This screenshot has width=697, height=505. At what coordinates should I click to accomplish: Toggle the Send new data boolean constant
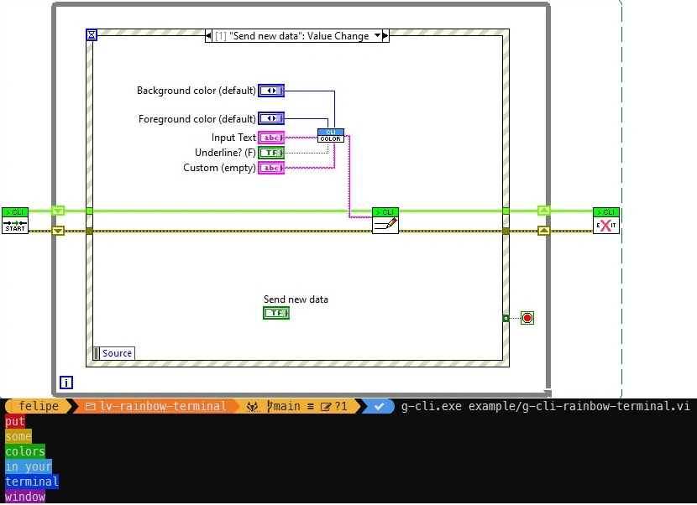pyautogui.click(x=276, y=312)
